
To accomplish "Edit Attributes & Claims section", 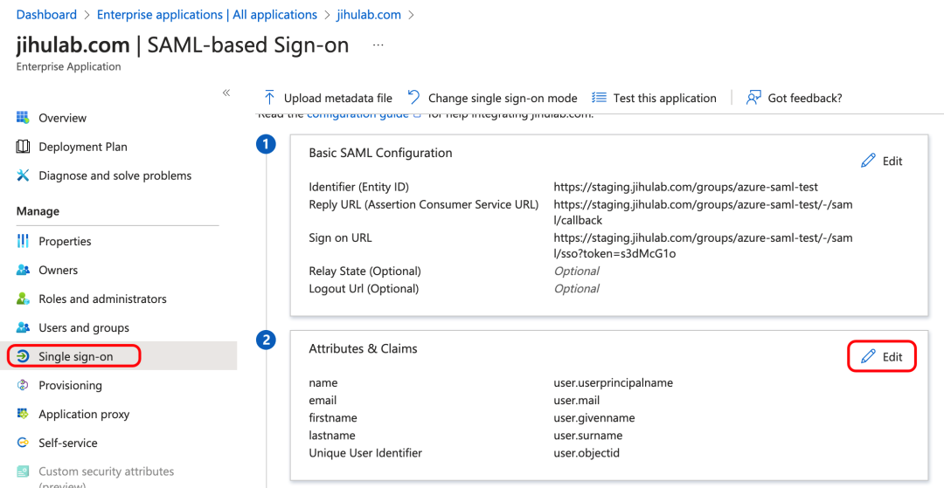I will 882,356.
